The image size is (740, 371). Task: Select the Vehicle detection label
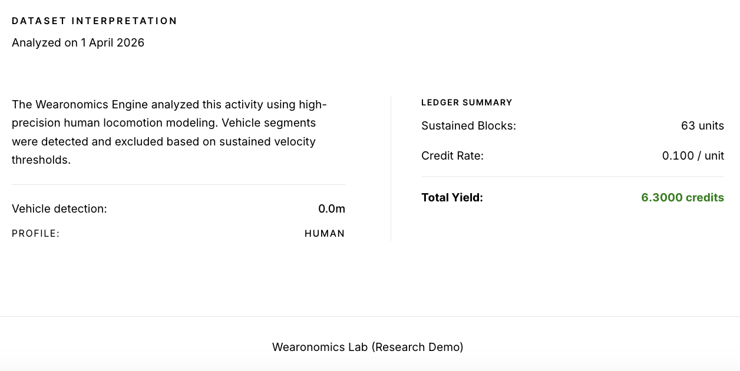[60, 208]
